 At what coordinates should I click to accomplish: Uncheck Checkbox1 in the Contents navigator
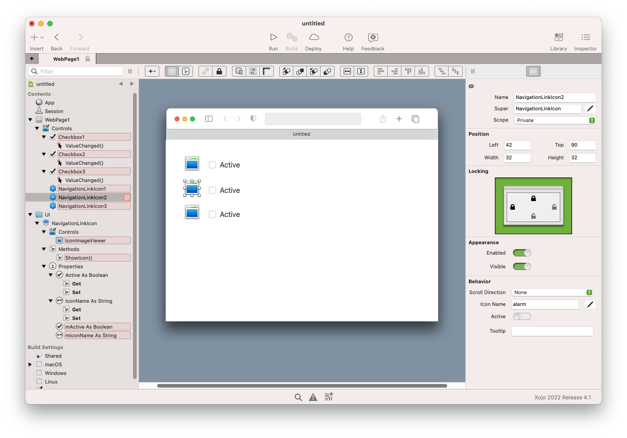(53, 137)
